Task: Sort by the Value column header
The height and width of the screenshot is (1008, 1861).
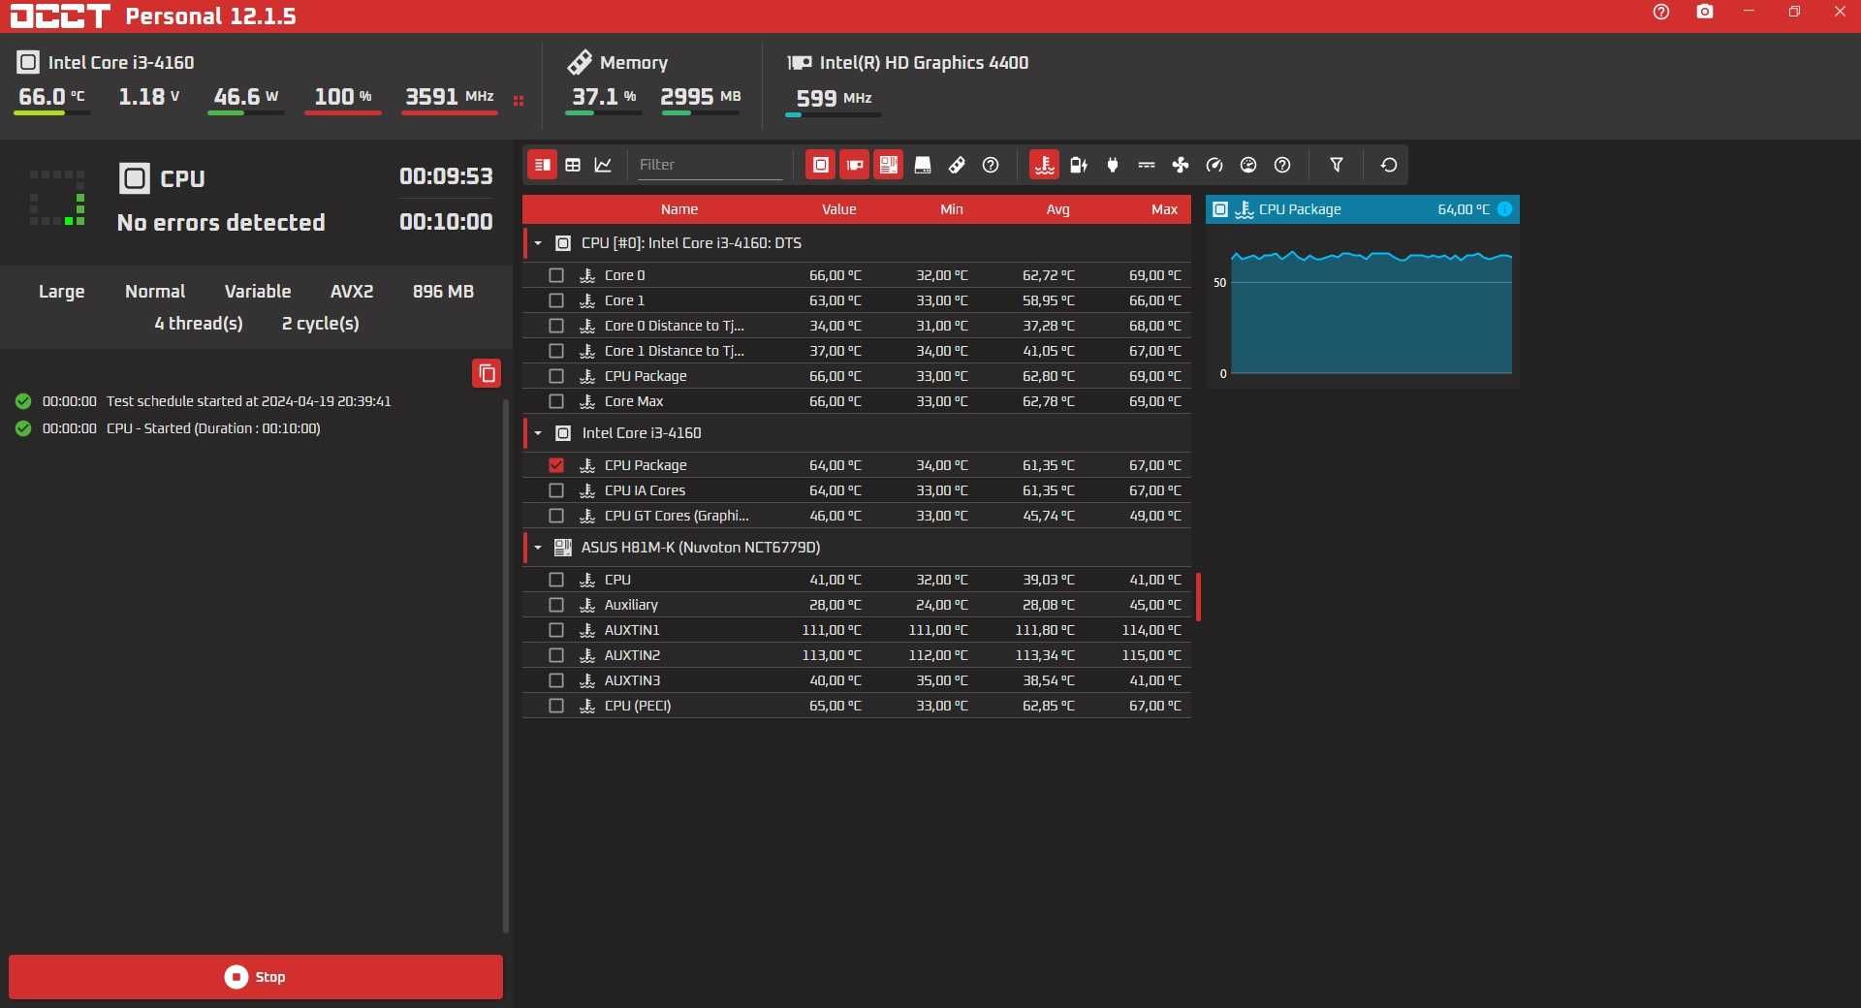Action: (839, 209)
